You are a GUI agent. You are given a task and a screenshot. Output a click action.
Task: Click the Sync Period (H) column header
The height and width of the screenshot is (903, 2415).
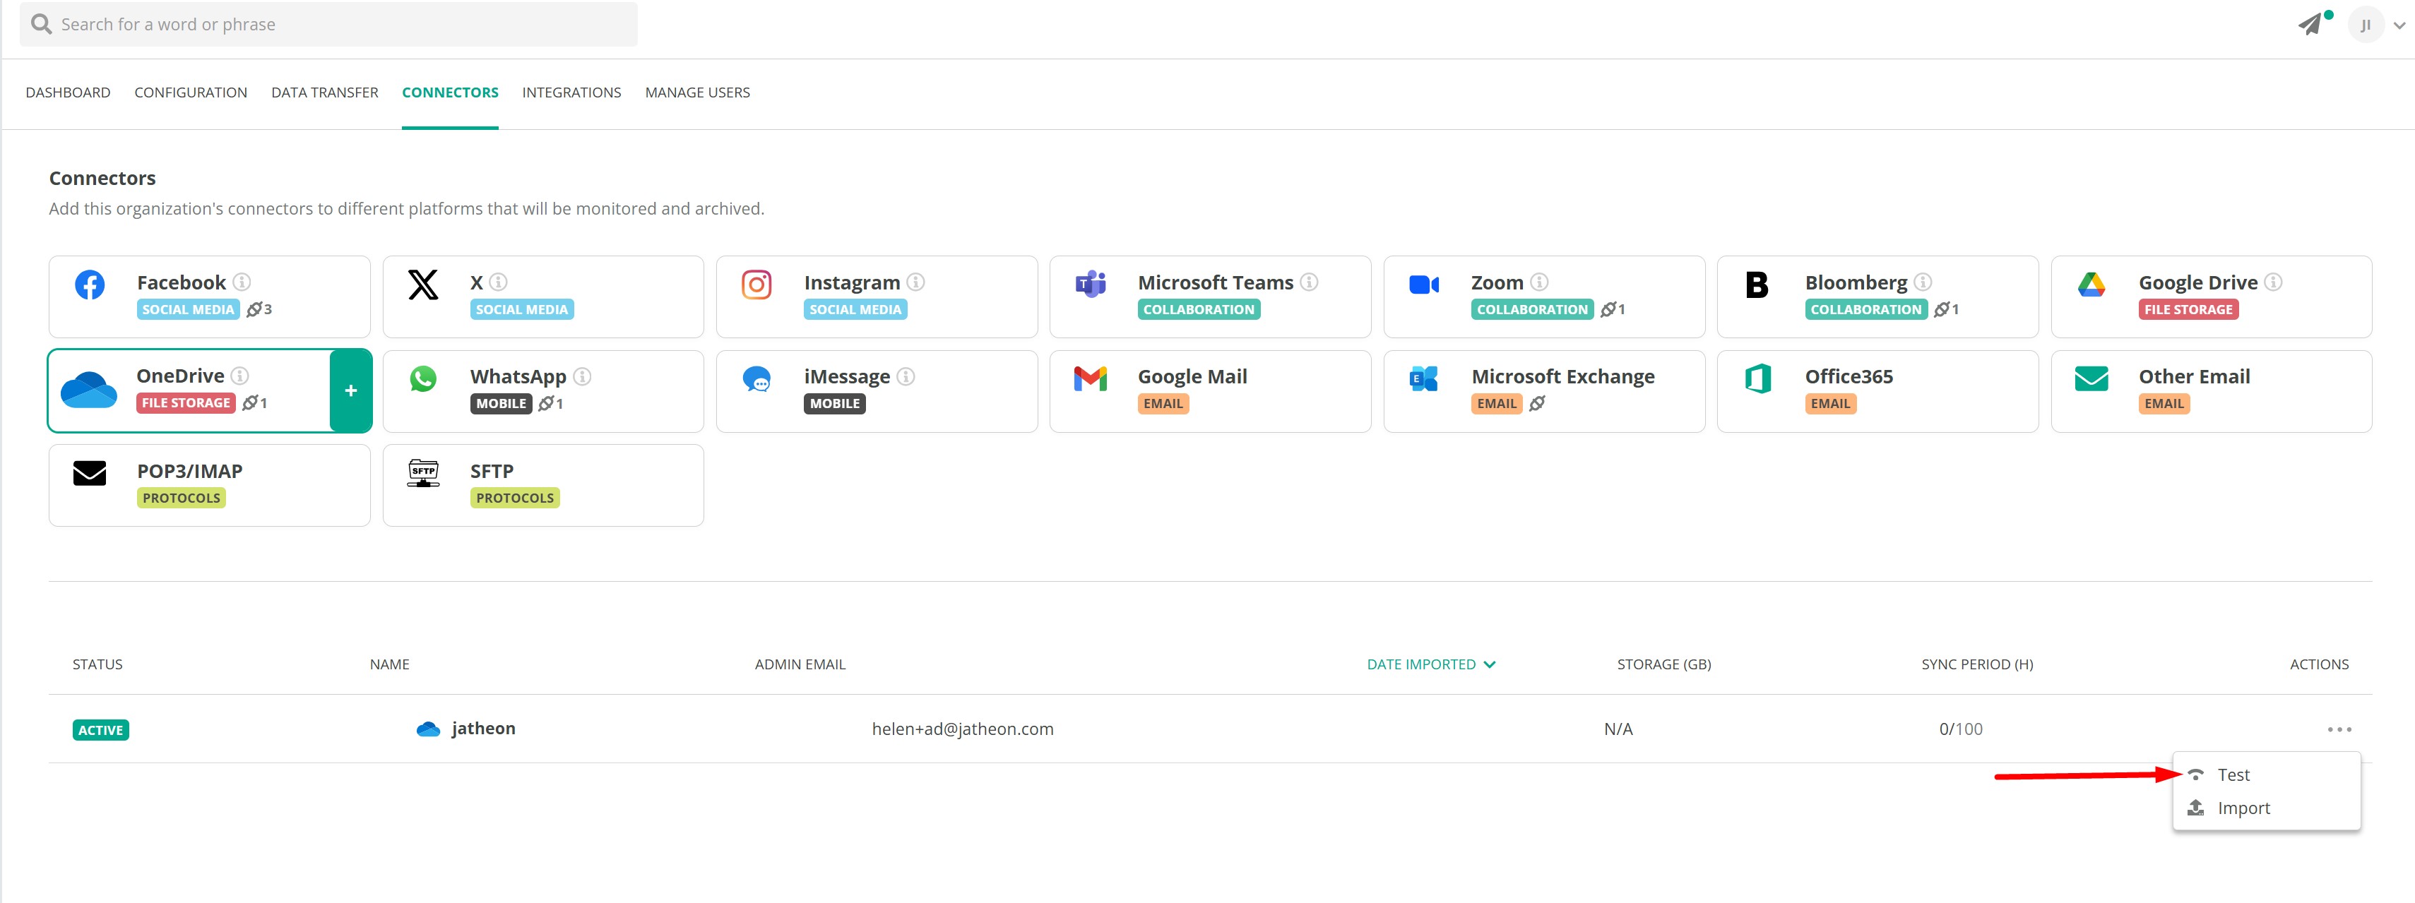click(1976, 664)
